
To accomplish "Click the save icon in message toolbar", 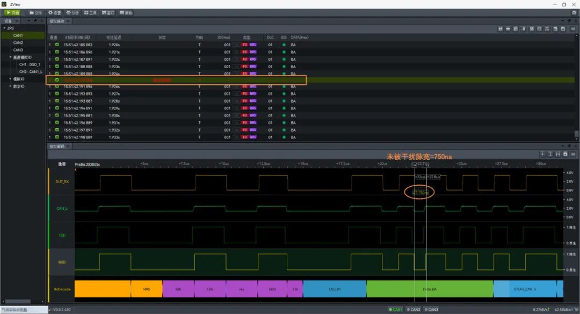I will click(501, 29).
